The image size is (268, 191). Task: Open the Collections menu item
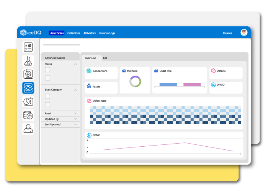click(74, 33)
